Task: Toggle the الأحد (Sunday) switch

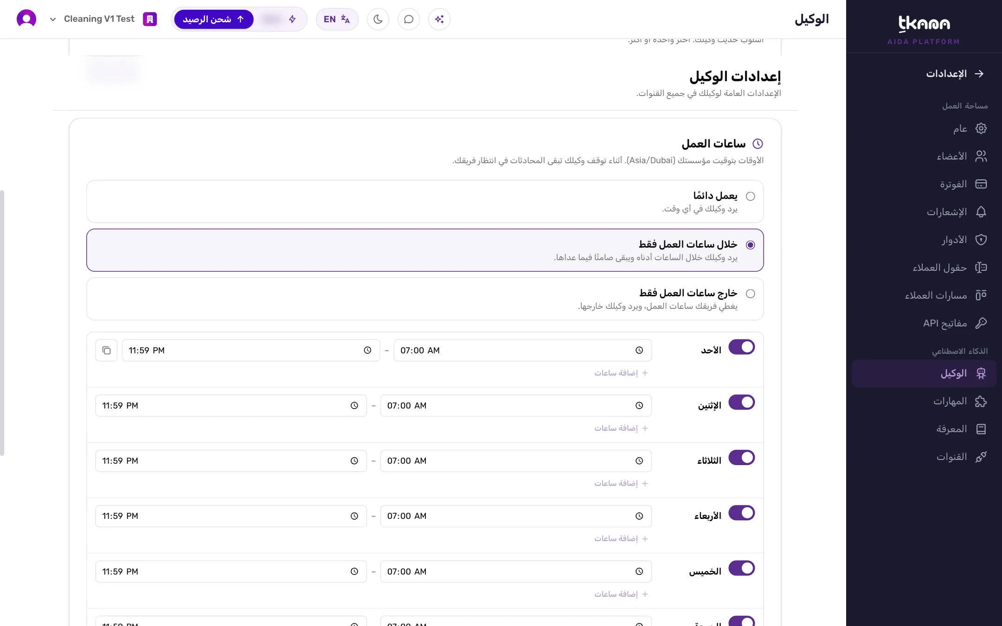Action: [741, 347]
